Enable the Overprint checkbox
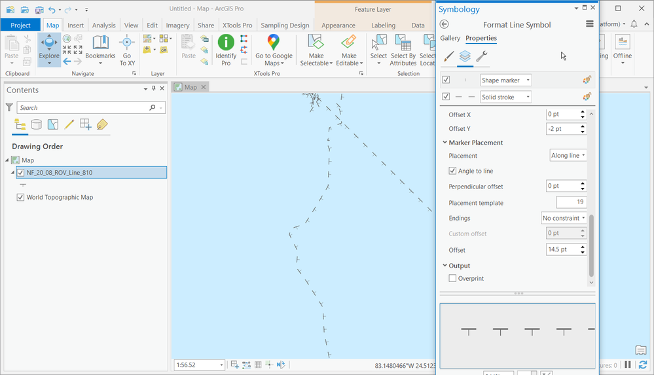The image size is (654, 375). [x=452, y=278]
